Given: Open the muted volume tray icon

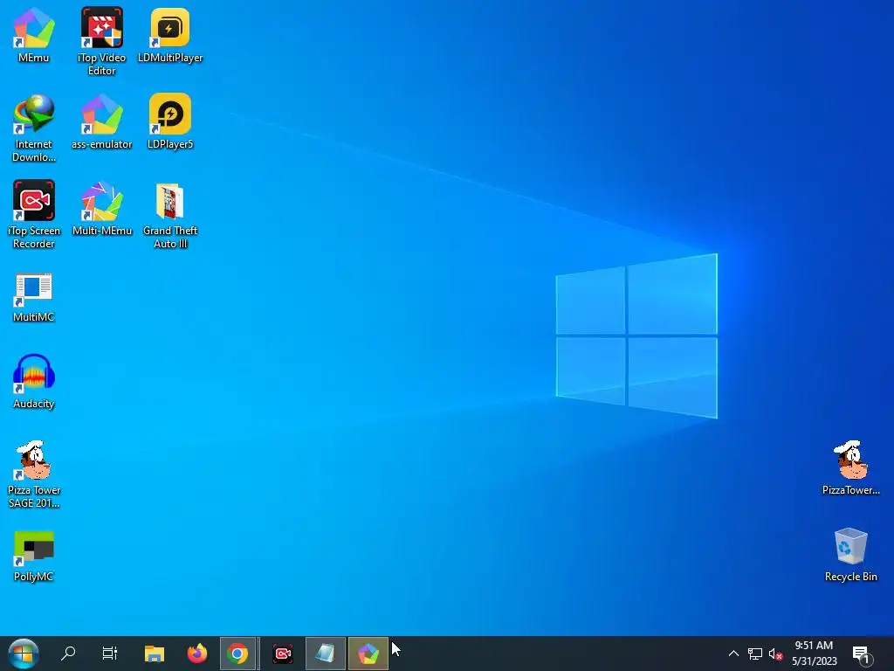Looking at the screenshot, I should coord(775,654).
